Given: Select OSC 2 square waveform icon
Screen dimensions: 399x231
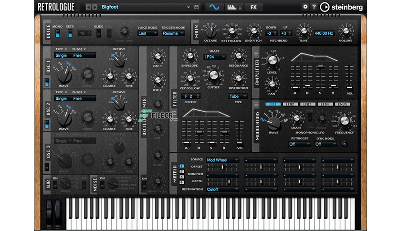Looking at the screenshot, I should click(73, 111).
